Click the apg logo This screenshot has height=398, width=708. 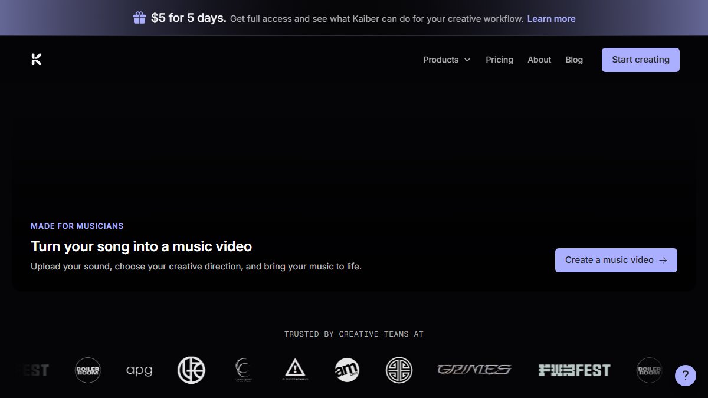[139, 370]
